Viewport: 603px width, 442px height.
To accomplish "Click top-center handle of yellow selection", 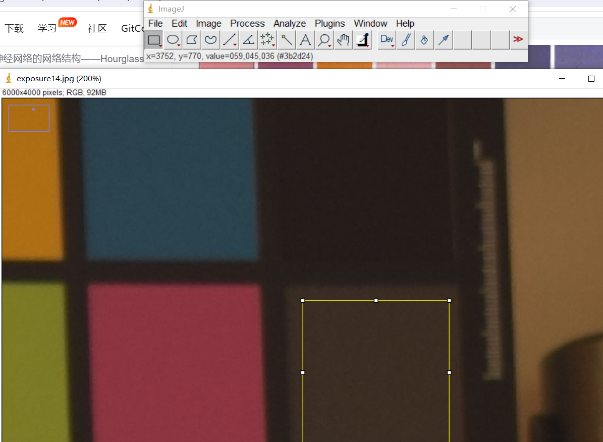I will pyautogui.click(x=376, y=301).
